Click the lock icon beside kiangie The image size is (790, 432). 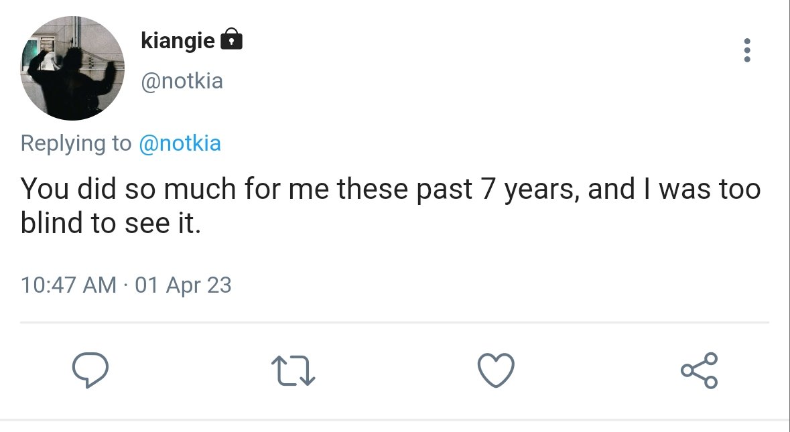(x=232, y=39)
